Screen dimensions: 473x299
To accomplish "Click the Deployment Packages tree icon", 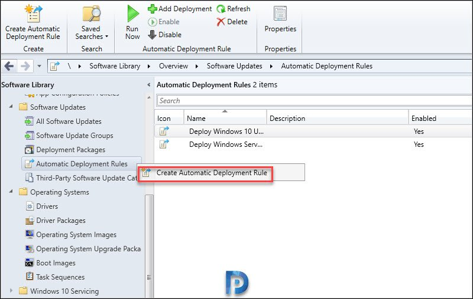I will (x=29, y=150).
